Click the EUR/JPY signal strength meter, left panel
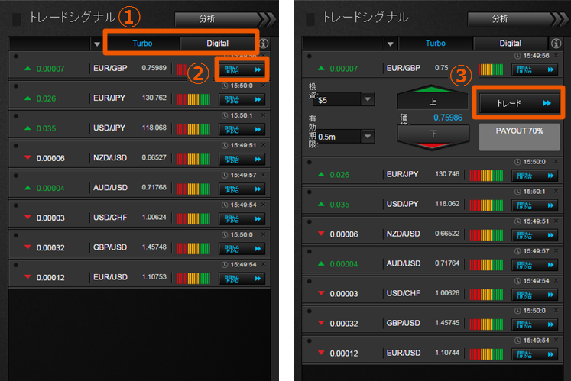 point(193,99)
